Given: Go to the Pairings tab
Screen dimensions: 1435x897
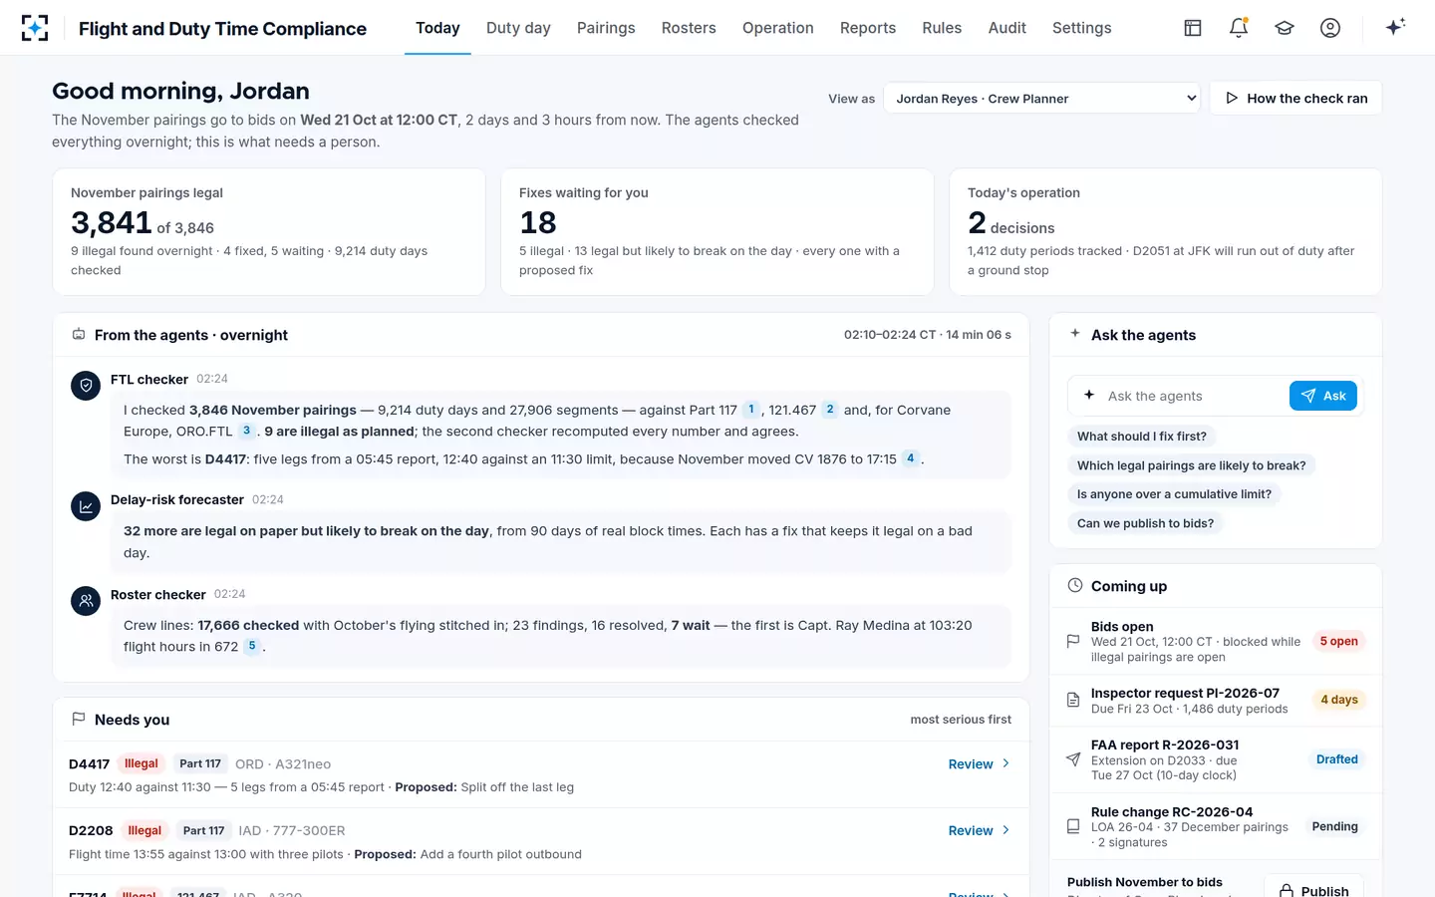Looking at the screenshot, I should 606,28.
